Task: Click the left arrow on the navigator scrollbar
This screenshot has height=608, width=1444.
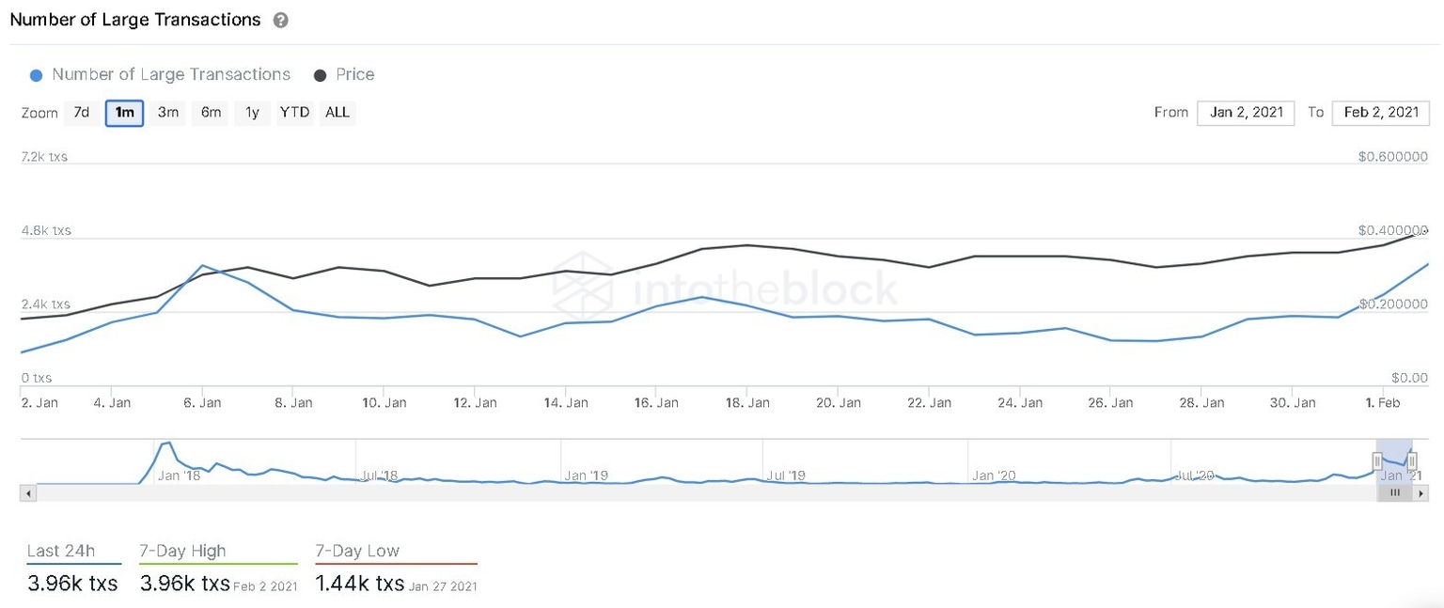Action: (x=27, y=492)
